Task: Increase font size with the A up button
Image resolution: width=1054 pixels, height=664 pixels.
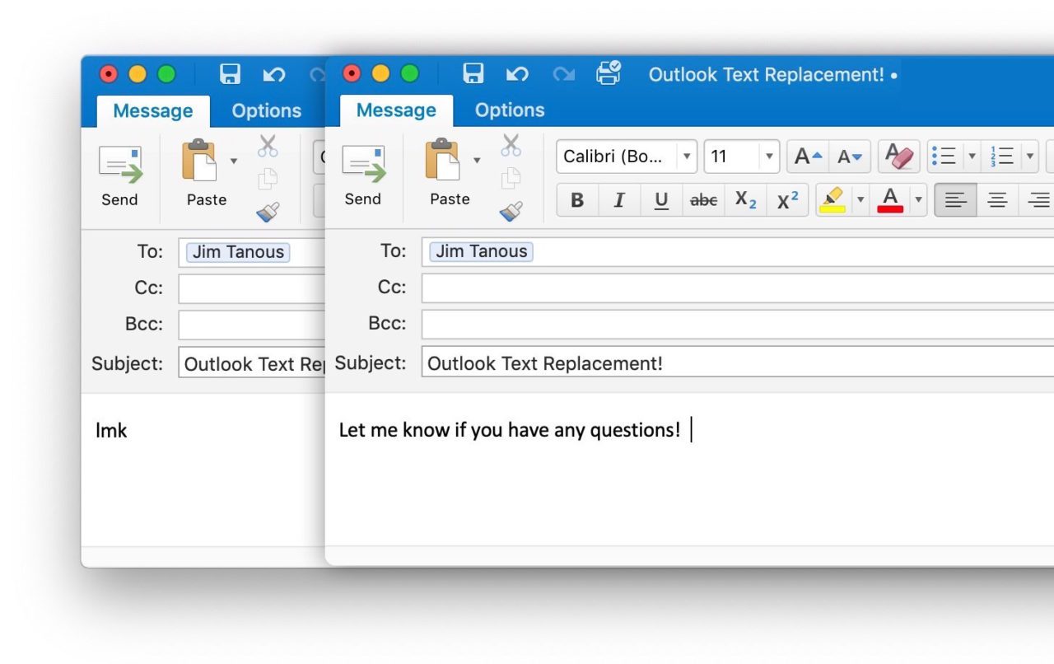Action: point(808,157)
